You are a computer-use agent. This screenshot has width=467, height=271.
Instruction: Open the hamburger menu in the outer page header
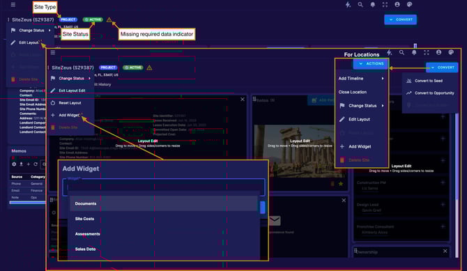point(13,5)
